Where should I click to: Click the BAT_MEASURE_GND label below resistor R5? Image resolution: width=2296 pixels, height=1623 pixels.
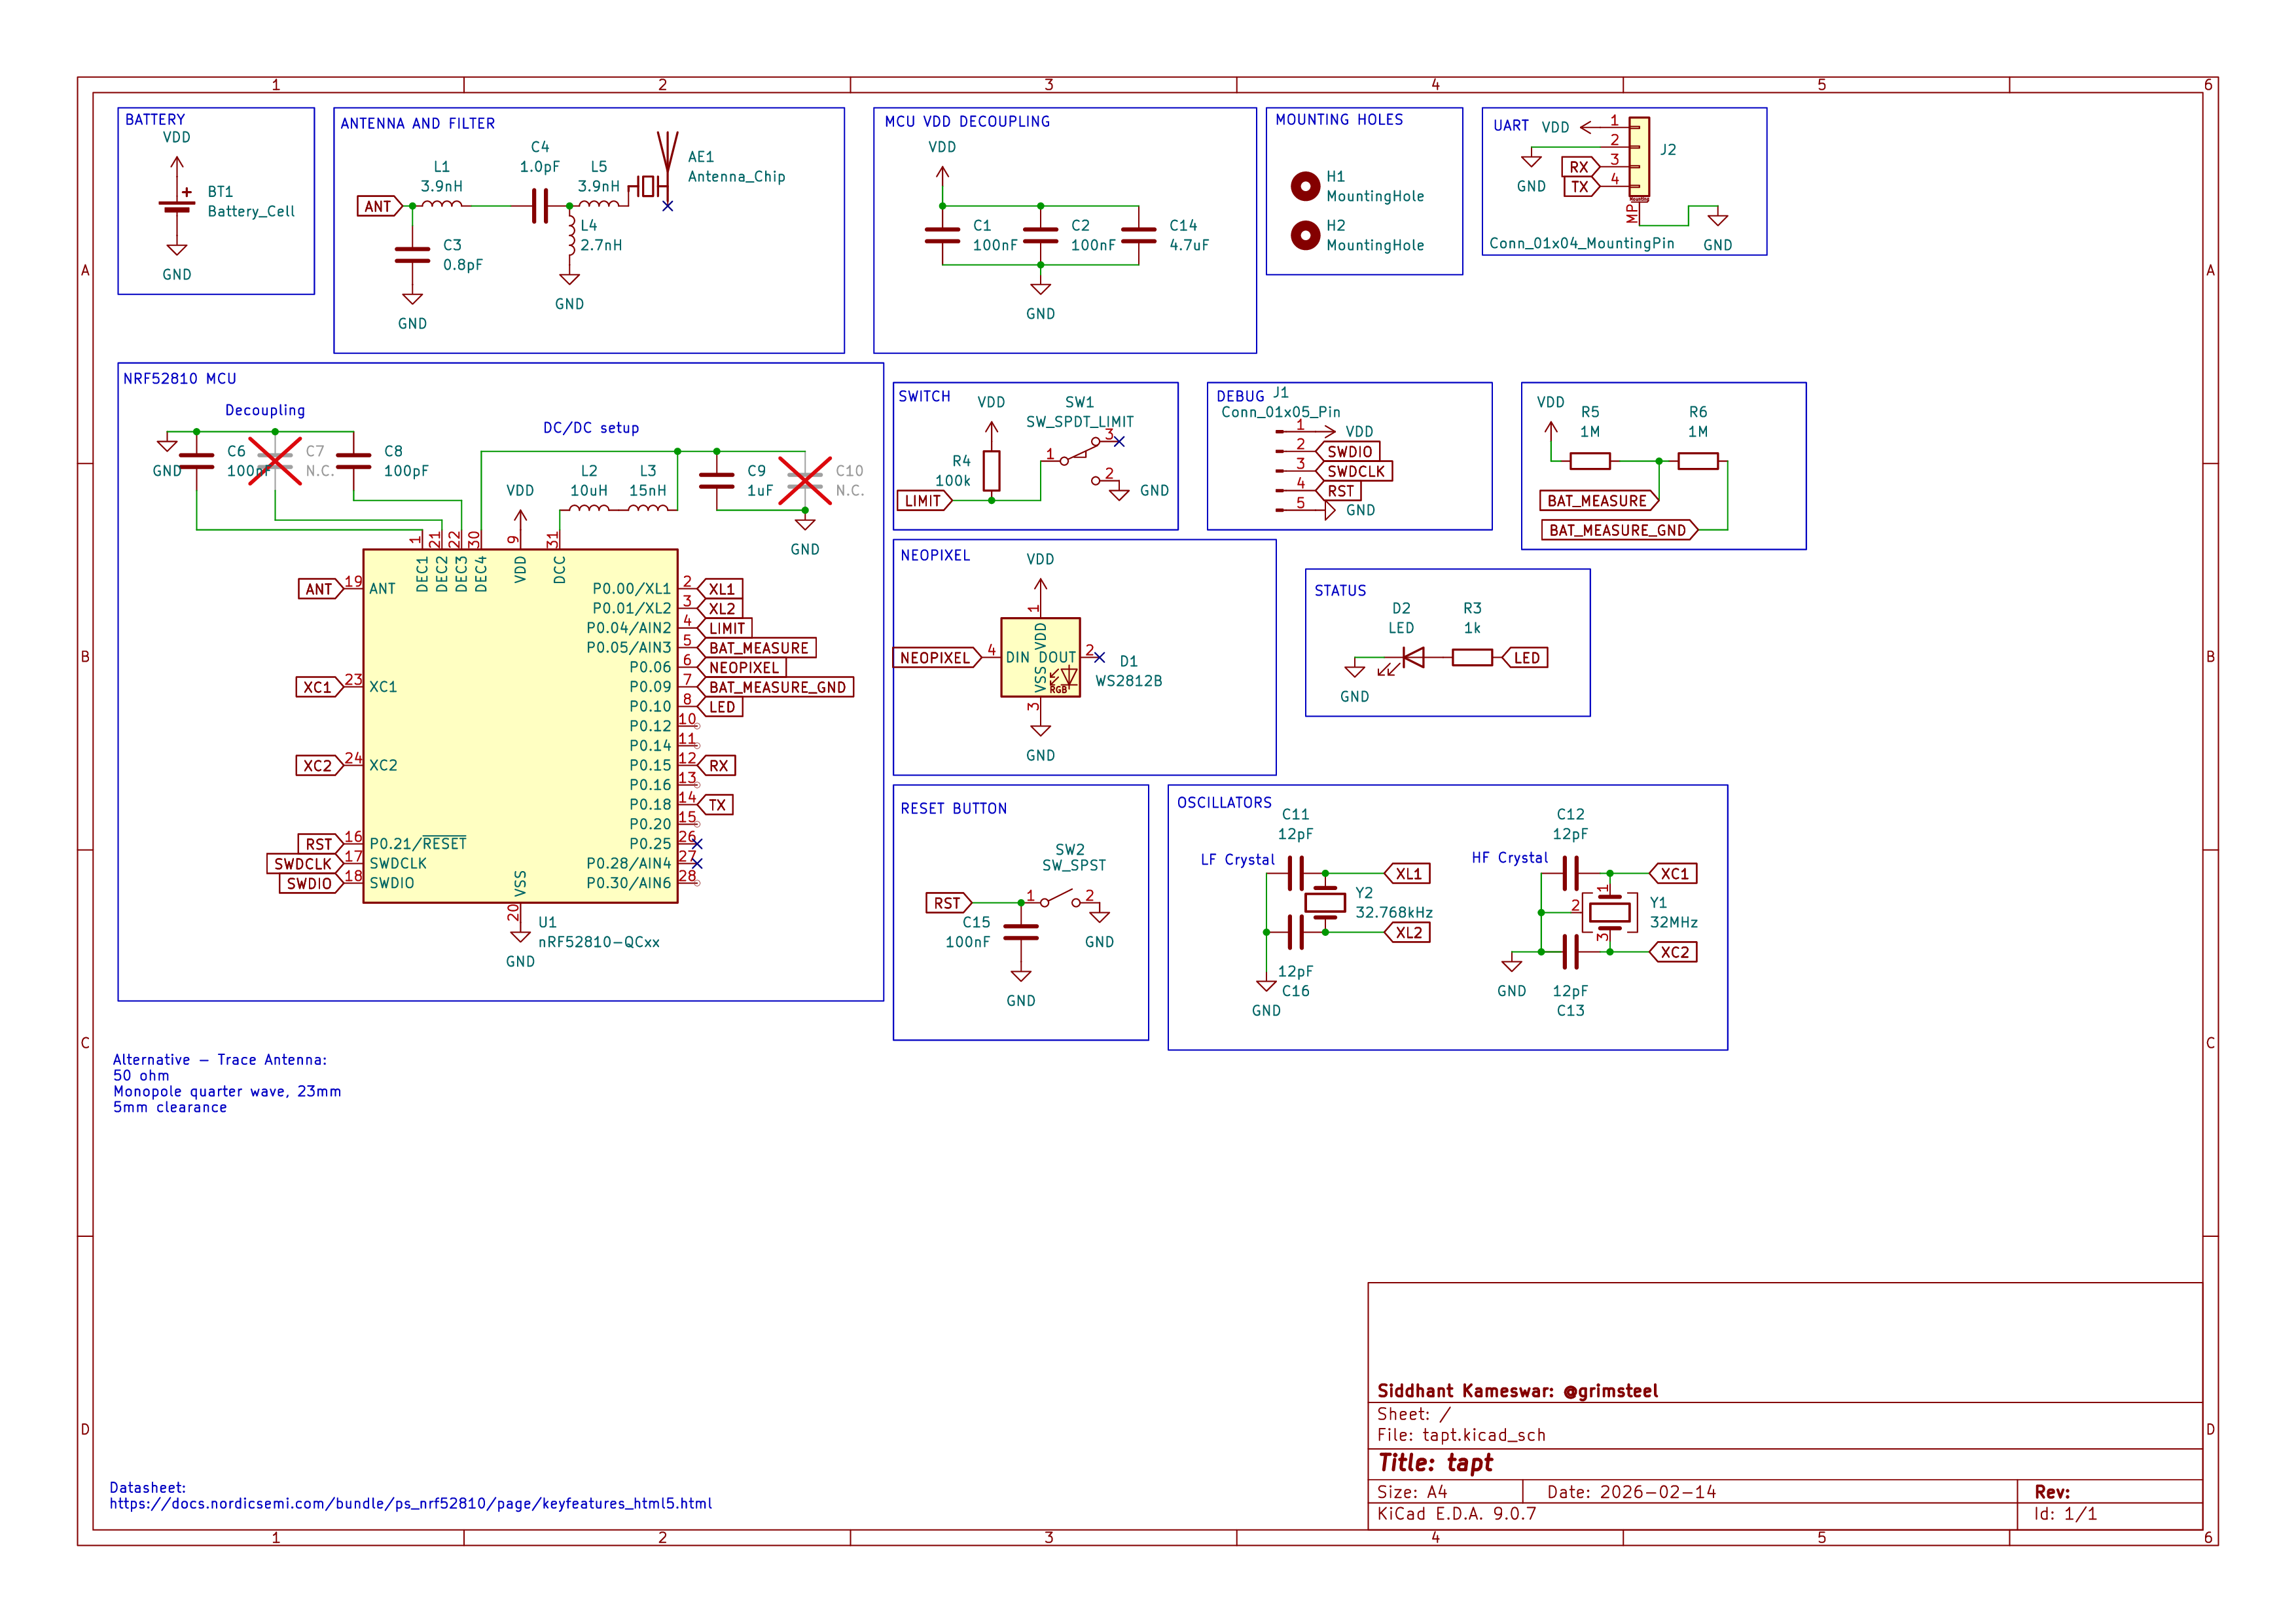tap(1619, 530)
